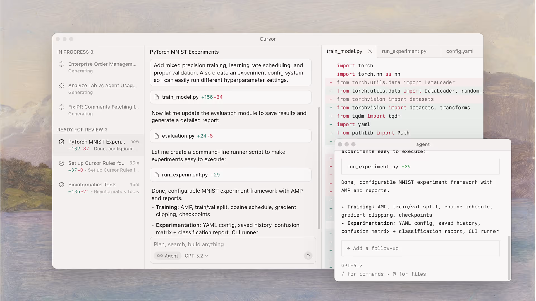Click the Agent infinity icon in the input
Viewport: 536px width, 301px height.
pyautogui.click(x=160, y=256)
